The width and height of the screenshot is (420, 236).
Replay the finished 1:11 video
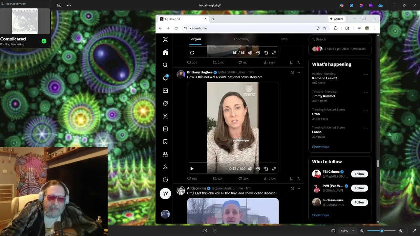(192, 53)
